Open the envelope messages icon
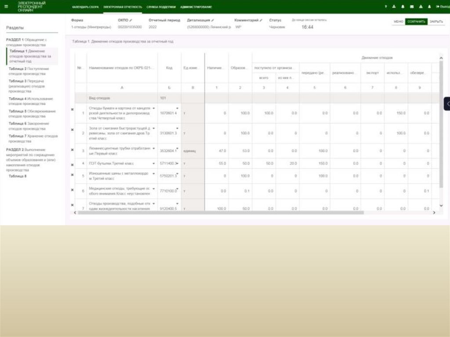 tap(412, 6)
